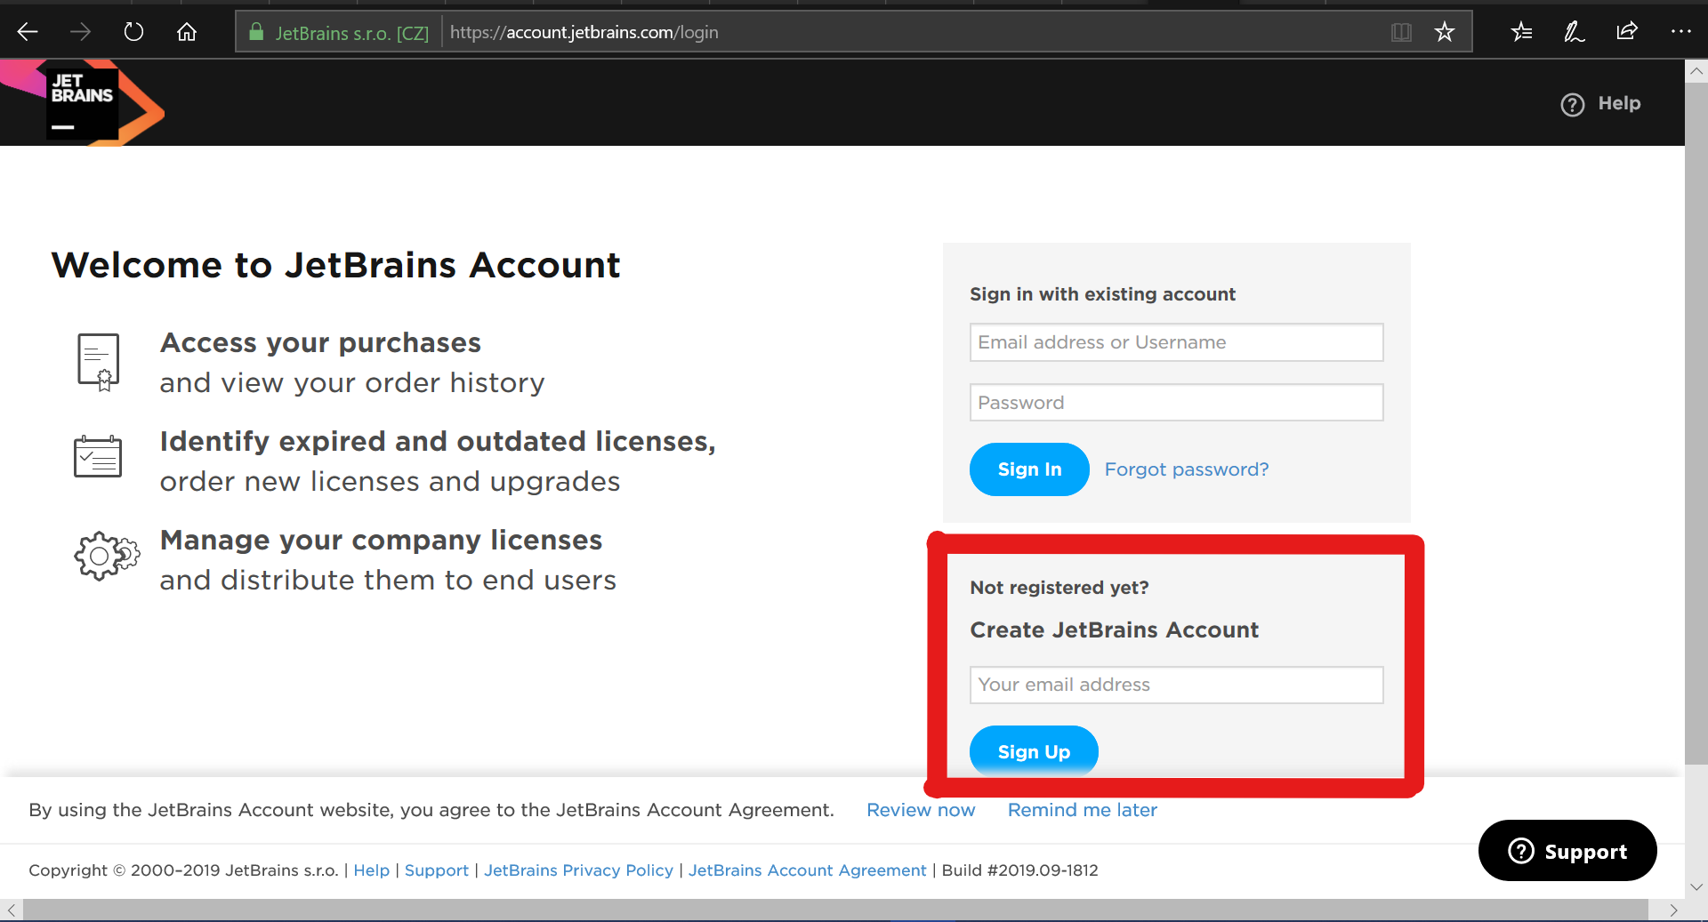Screen dimensions: 1708x922
Task: Click Build #2019.09-1812 text
Action: pos(1020,870)
